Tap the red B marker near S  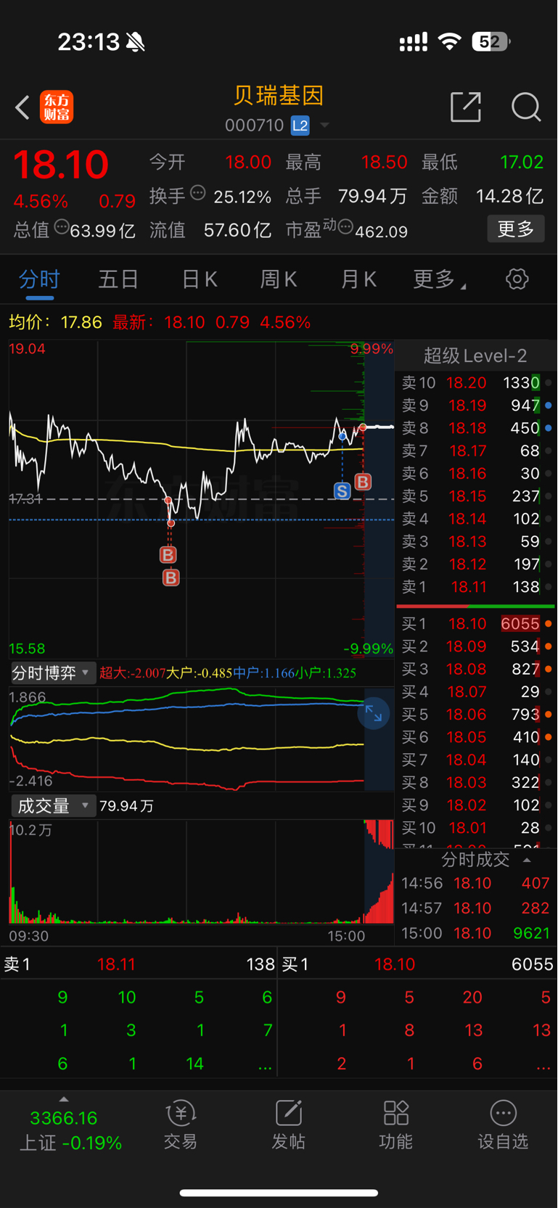pyautogui.click(x=363, y=482)
